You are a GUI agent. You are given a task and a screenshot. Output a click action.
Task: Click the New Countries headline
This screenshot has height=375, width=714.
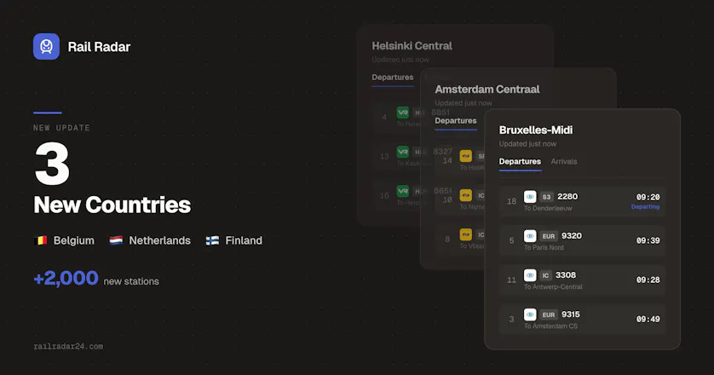112,205
